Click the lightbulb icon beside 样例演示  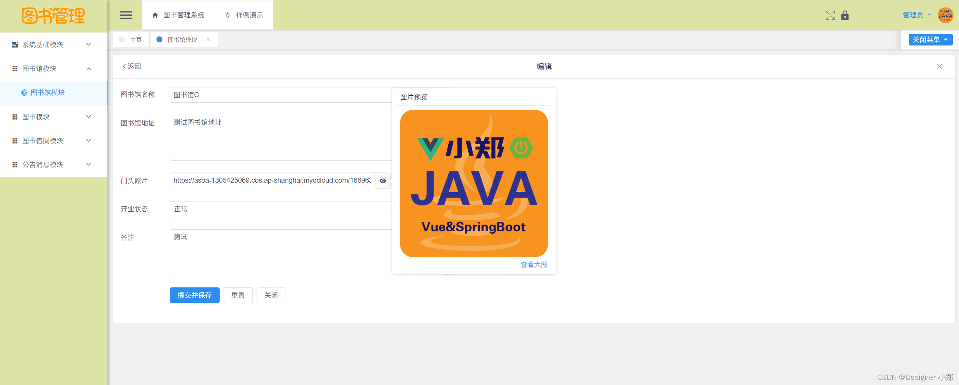[227, 15]
